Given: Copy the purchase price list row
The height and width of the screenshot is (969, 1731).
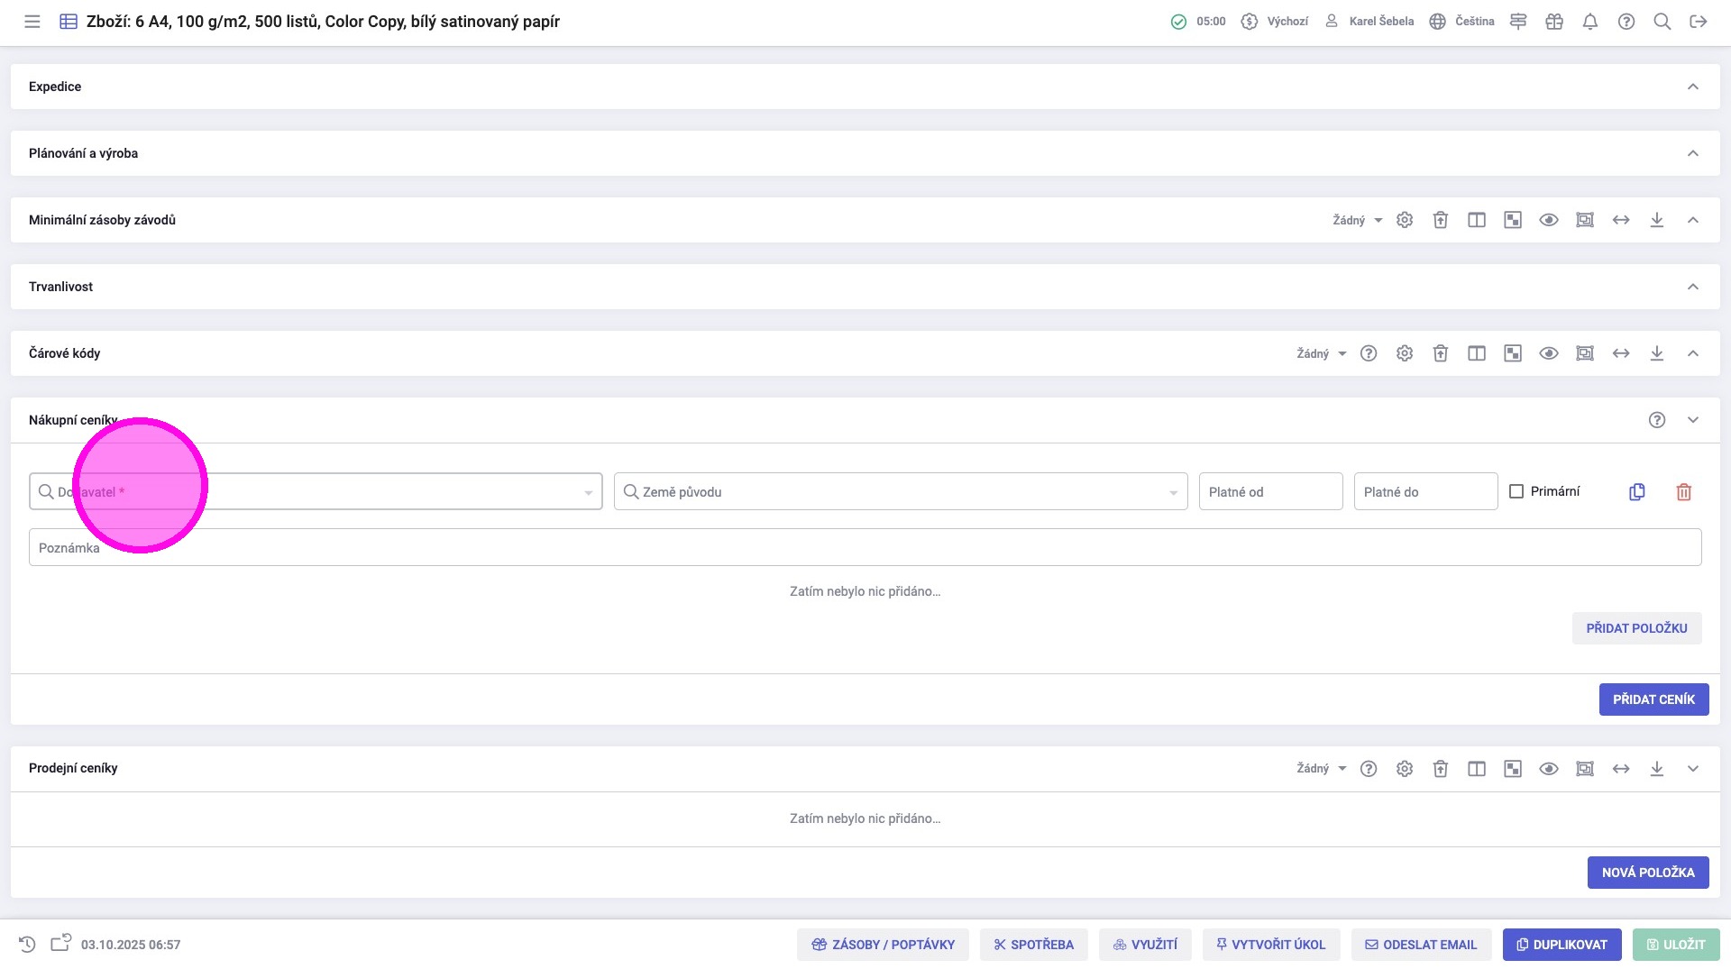Looking at the screenshot, I should [1637, 492].
